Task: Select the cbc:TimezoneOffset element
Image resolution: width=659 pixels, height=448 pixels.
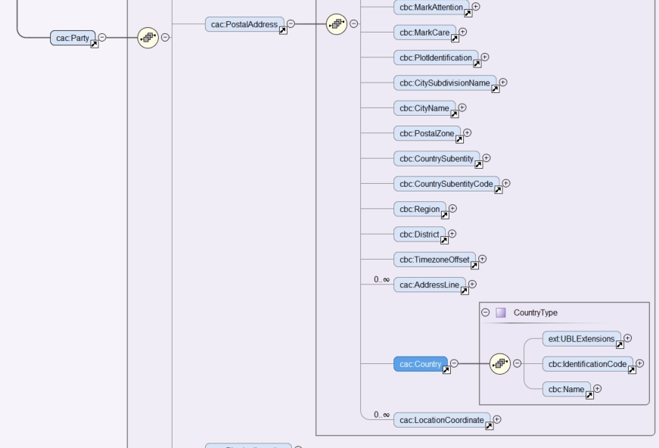Action: (x=434, y=260)
